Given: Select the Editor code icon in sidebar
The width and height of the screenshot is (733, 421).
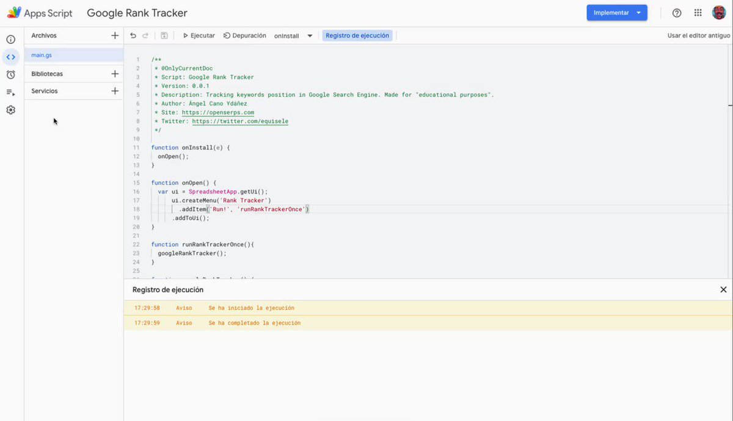Looking at the screenshot, I should (x=10, y=57).
